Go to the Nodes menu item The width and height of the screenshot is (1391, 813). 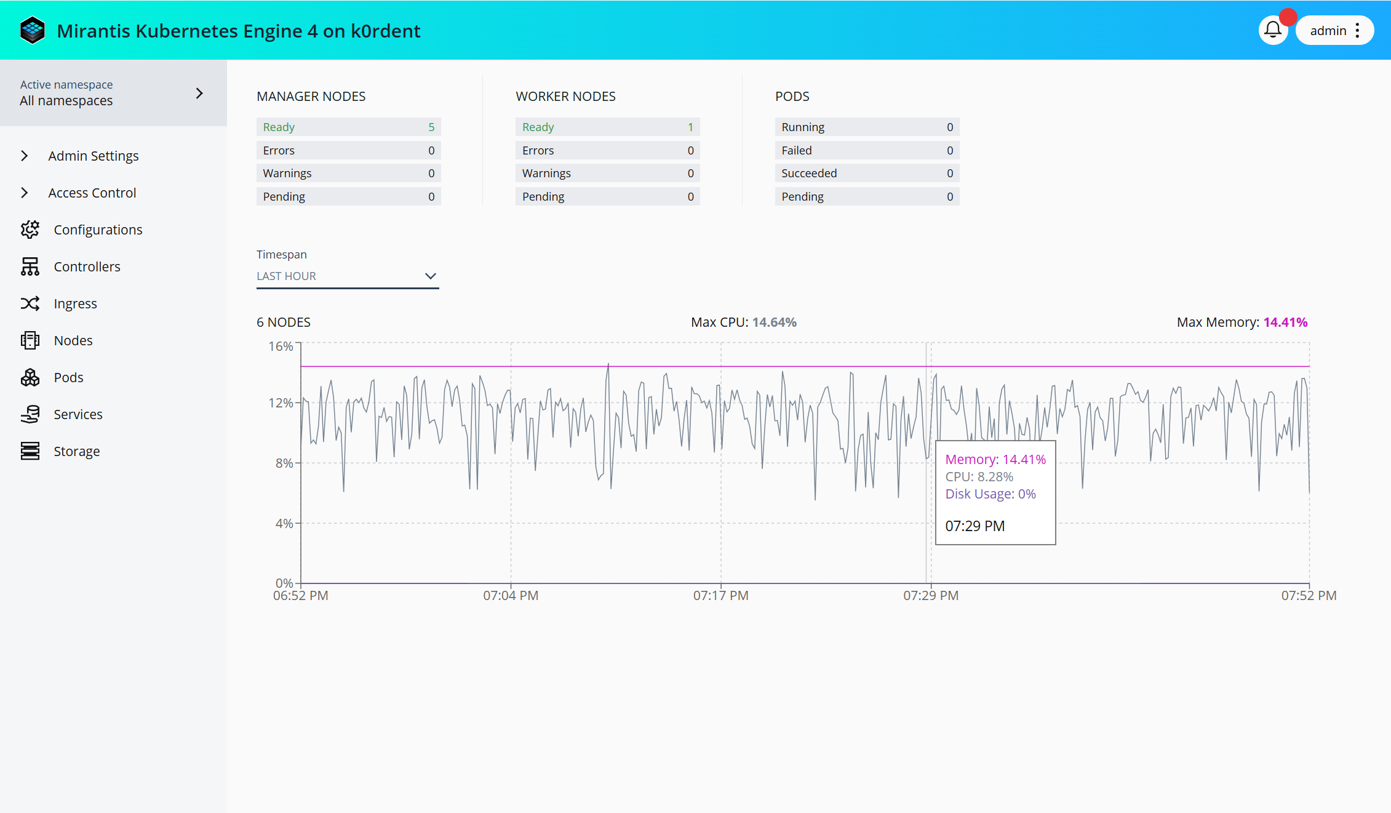[x=73, y=340]
